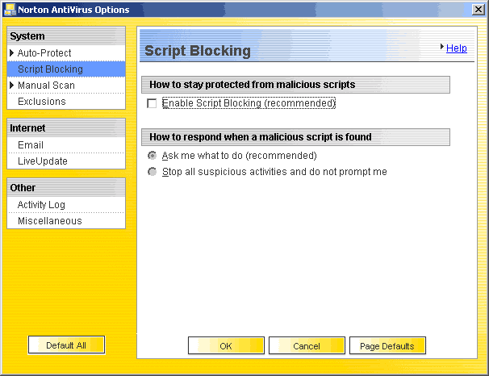489x376 pixels.
Task: Show the Activity Log settings
Action: [x=41, y=205]
